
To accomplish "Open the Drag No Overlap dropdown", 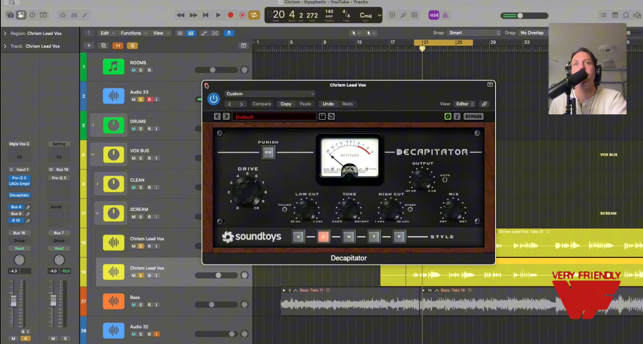I will pyautogui.click(x=533, y=33).
